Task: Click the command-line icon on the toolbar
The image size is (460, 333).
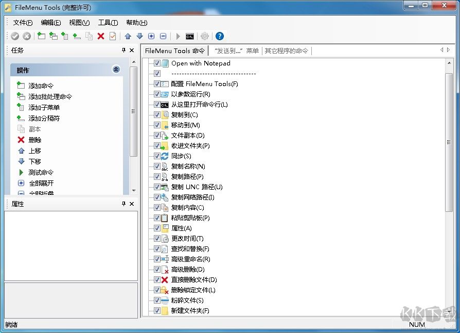Action: (189, 36)
